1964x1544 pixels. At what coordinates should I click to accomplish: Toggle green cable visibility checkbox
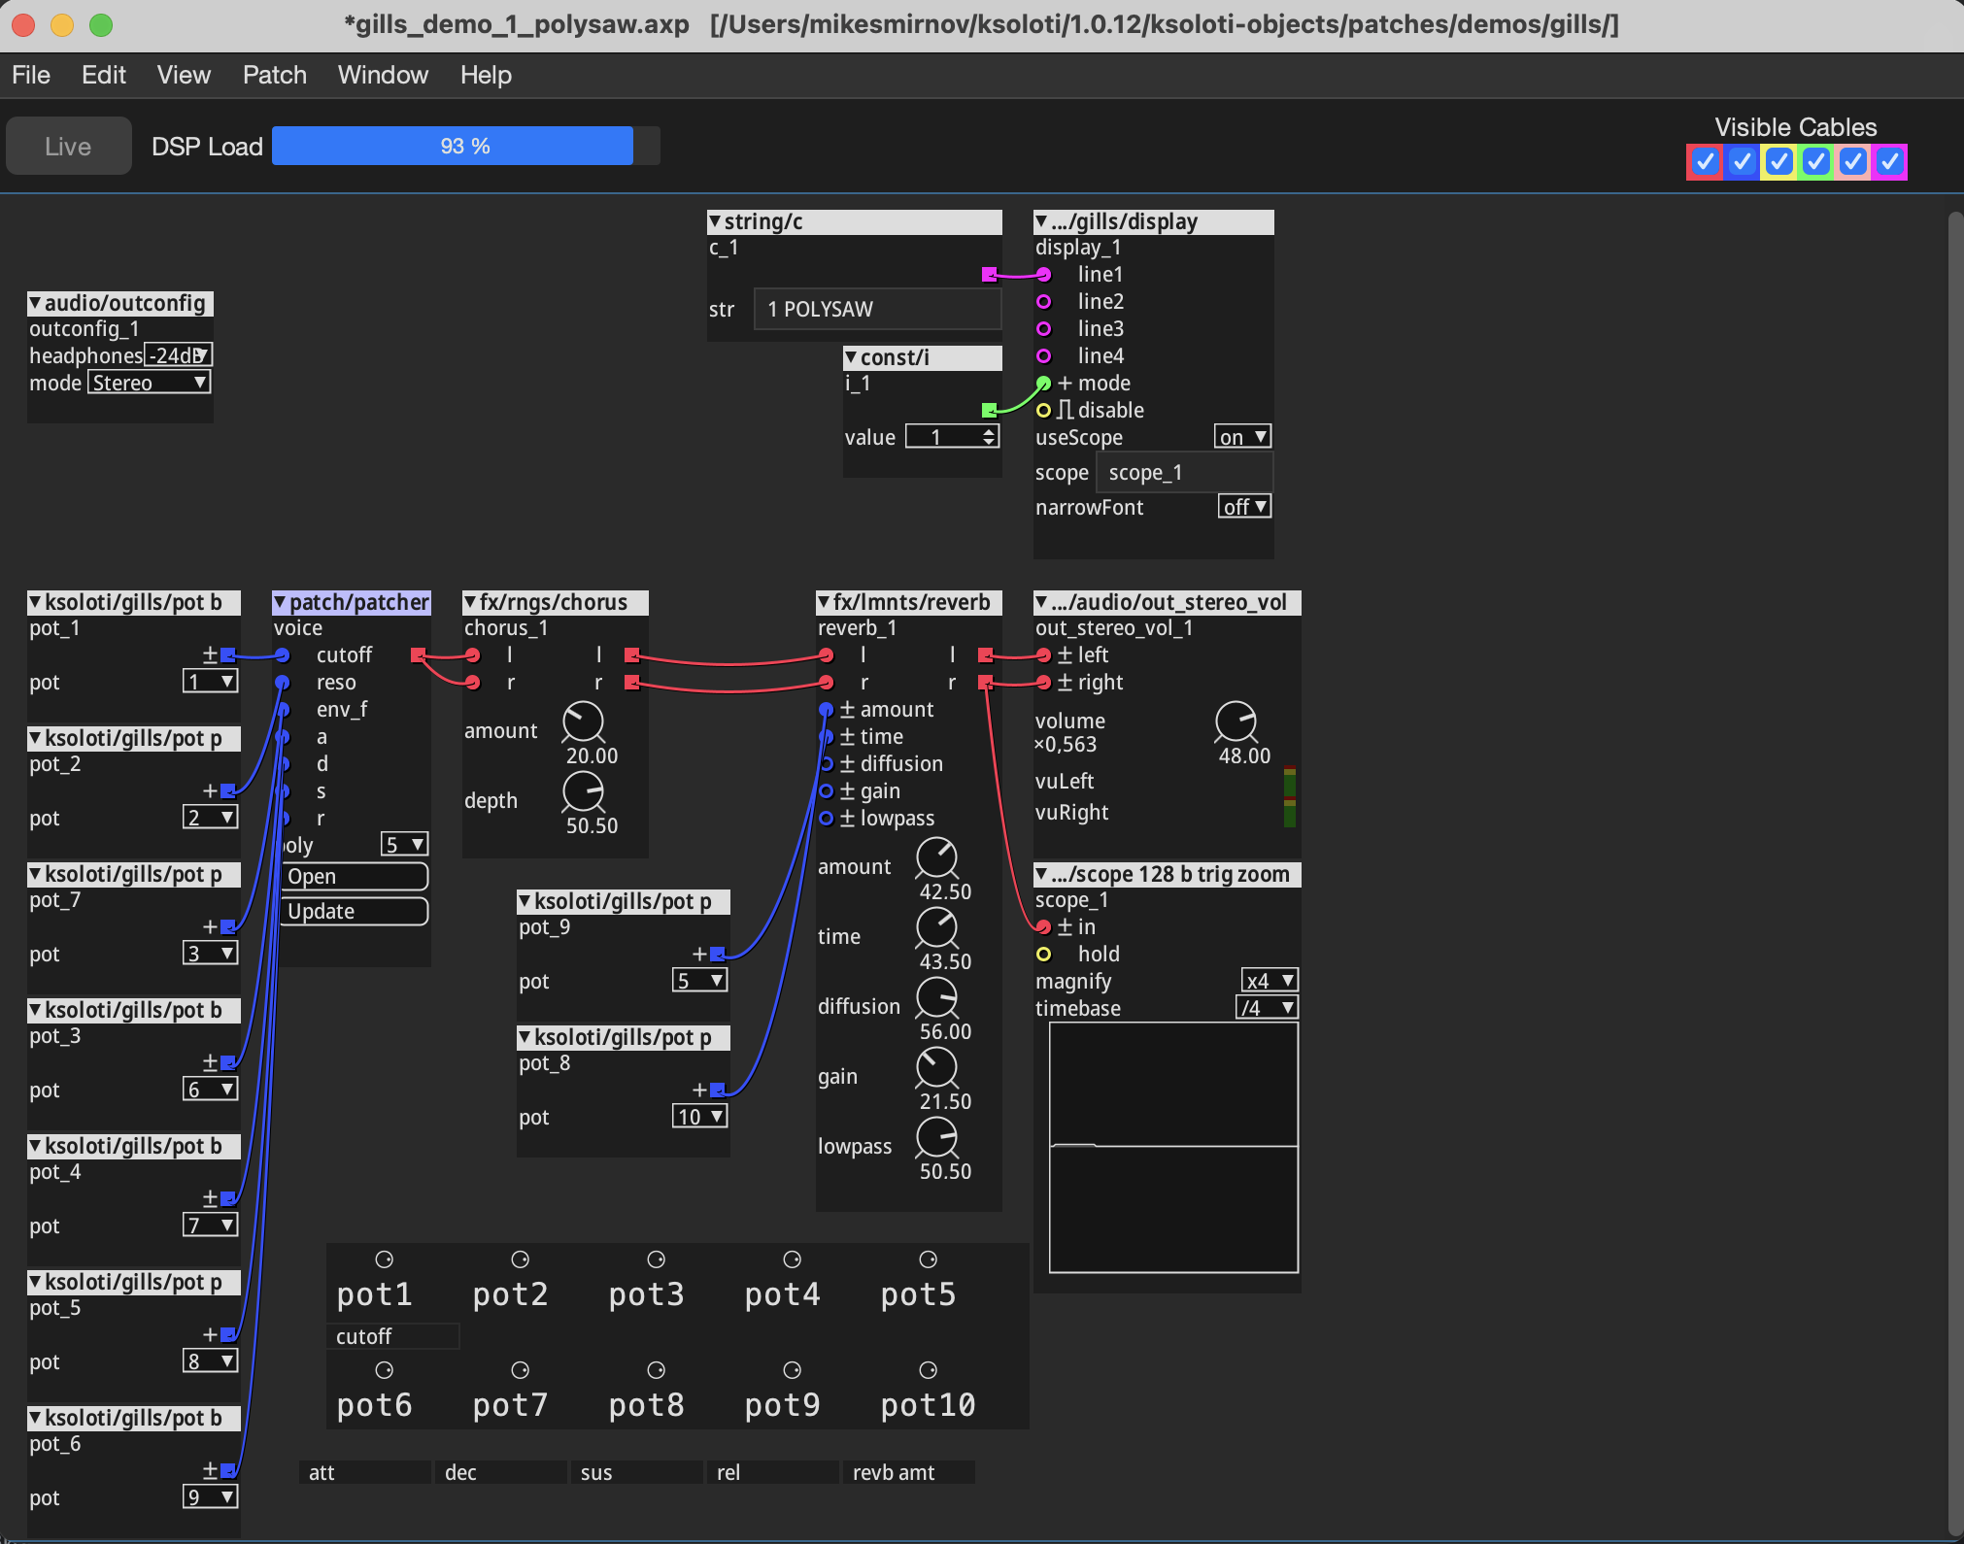pyautogui.click(x=1815, y=161)
